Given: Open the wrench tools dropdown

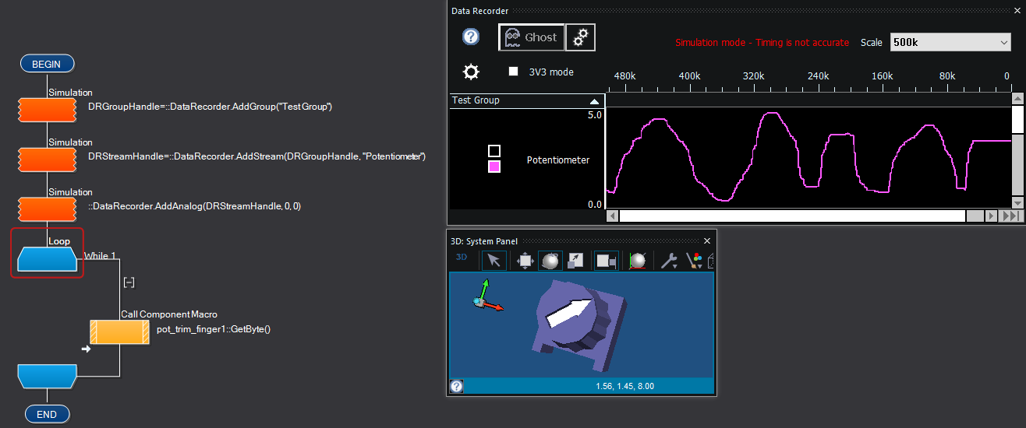Looking at the screenshot, I should click(x=669, y=261).
